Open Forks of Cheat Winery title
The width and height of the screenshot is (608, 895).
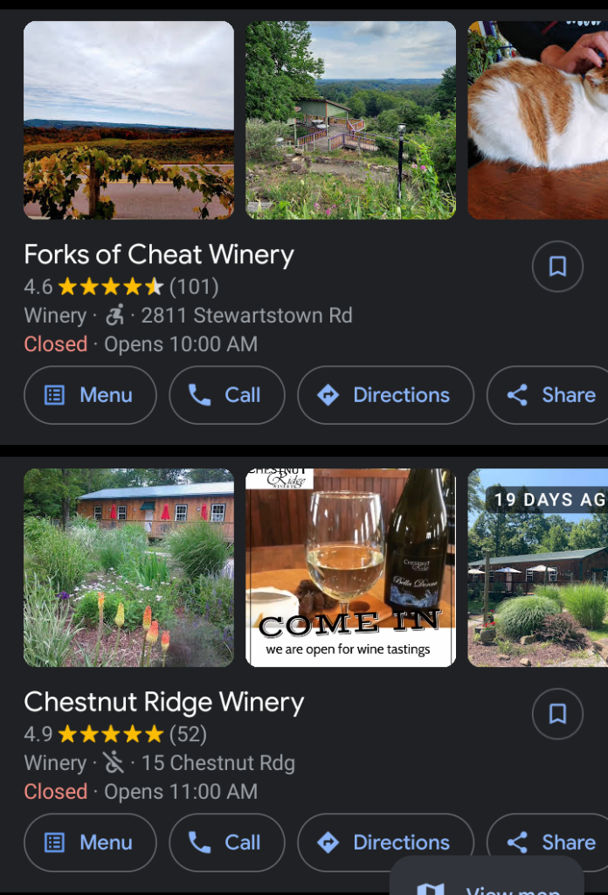click(159, 255)
